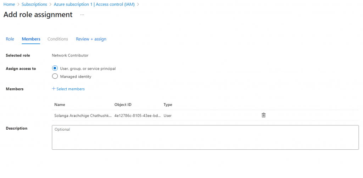Navigate to Home in the breadcrumb
The image size is (363, 178).
(9, 4)
